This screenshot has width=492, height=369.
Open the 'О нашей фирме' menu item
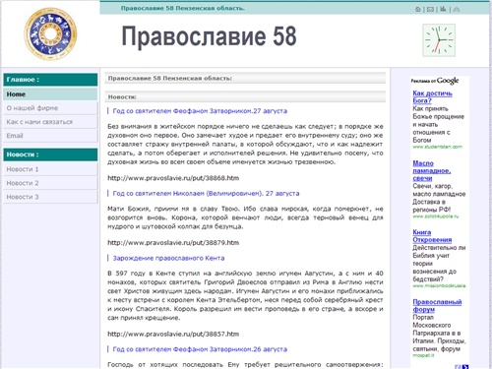pyautogui.click(x=50, y=108)
